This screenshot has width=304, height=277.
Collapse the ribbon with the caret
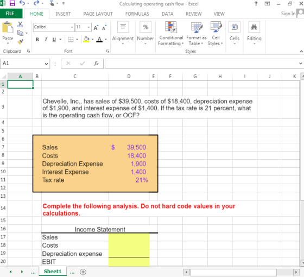point(301,52)
